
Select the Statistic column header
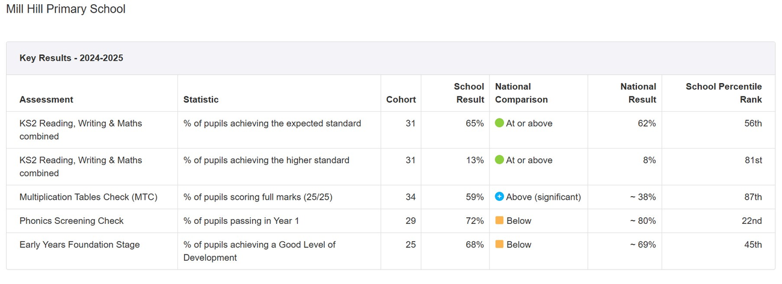(x=201, y=99)
